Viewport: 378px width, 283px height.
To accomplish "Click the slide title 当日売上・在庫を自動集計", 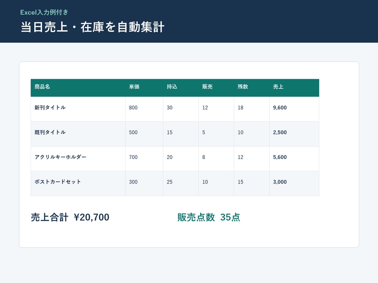I will click(x=93, y=27).
